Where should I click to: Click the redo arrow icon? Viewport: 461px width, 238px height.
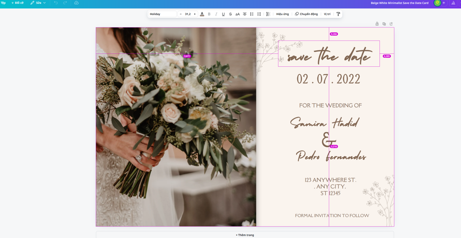(65, 3)
